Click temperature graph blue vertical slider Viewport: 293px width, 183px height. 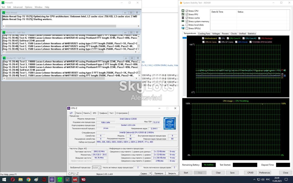tap(185, 38)
